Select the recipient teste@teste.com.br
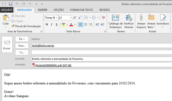Screen dimensions: 172x101 (x=43, y=45)
